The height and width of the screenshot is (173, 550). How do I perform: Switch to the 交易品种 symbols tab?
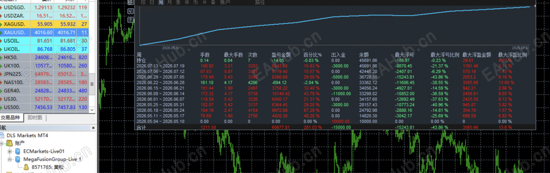tap(11, 118)
